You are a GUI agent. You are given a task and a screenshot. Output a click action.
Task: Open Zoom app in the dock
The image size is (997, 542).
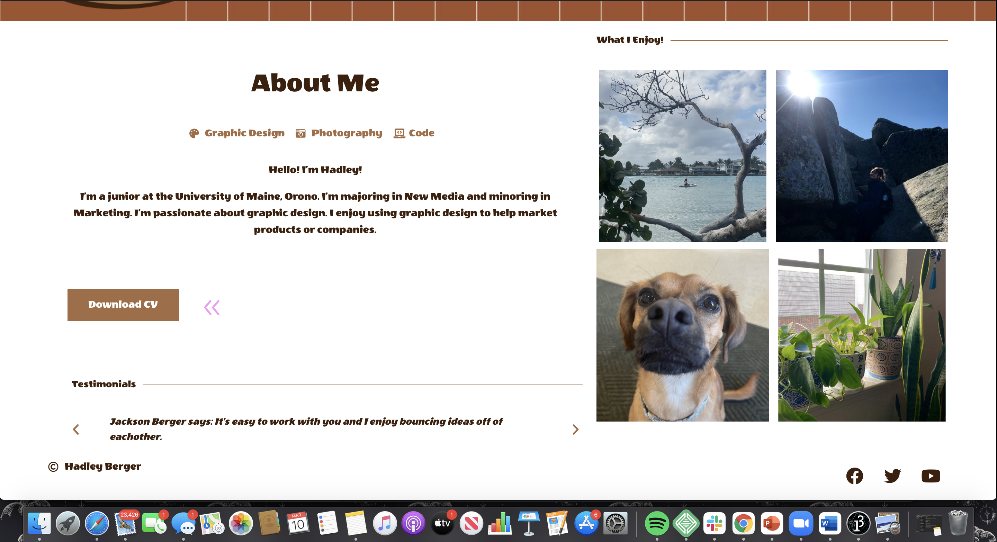coord(801,523)
